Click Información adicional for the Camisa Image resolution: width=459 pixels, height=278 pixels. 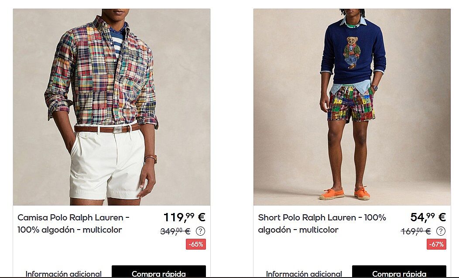click(x=64, y=274)
